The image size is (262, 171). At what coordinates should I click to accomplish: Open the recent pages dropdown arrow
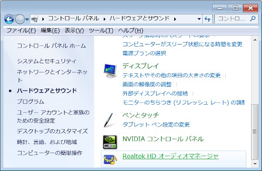(x=27, y=19)
